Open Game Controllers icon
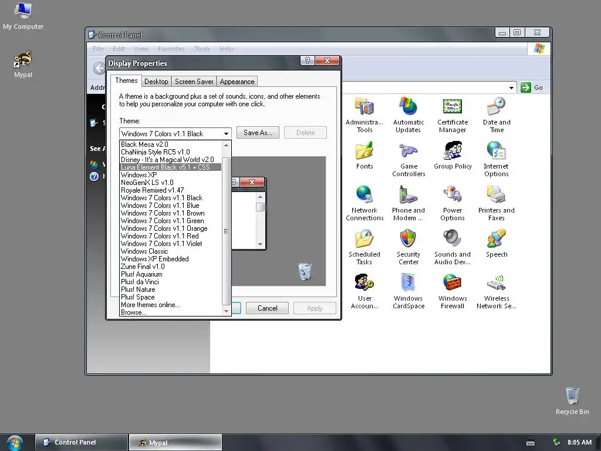The image size is (601, 451). [408, 151]
